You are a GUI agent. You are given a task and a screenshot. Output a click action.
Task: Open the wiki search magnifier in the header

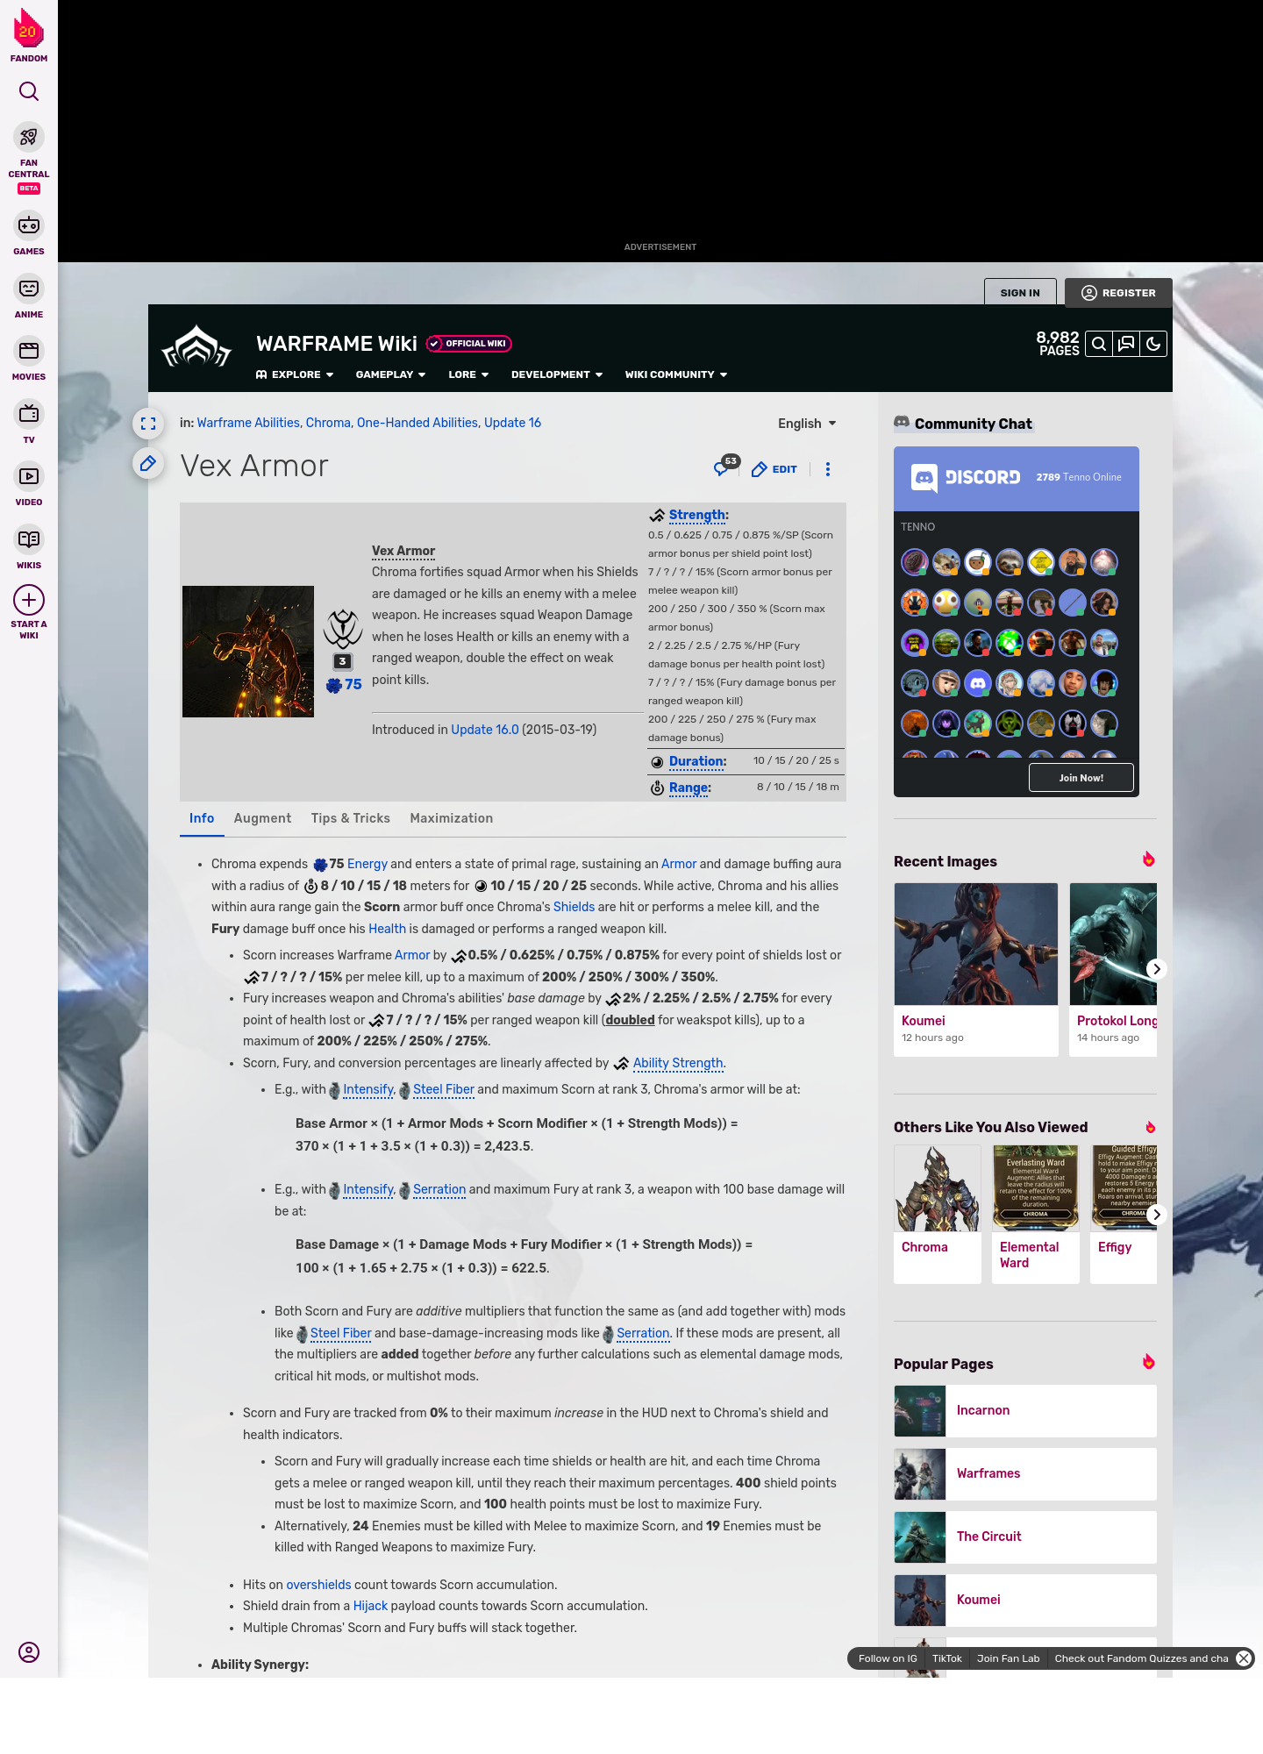(1099, 344)
